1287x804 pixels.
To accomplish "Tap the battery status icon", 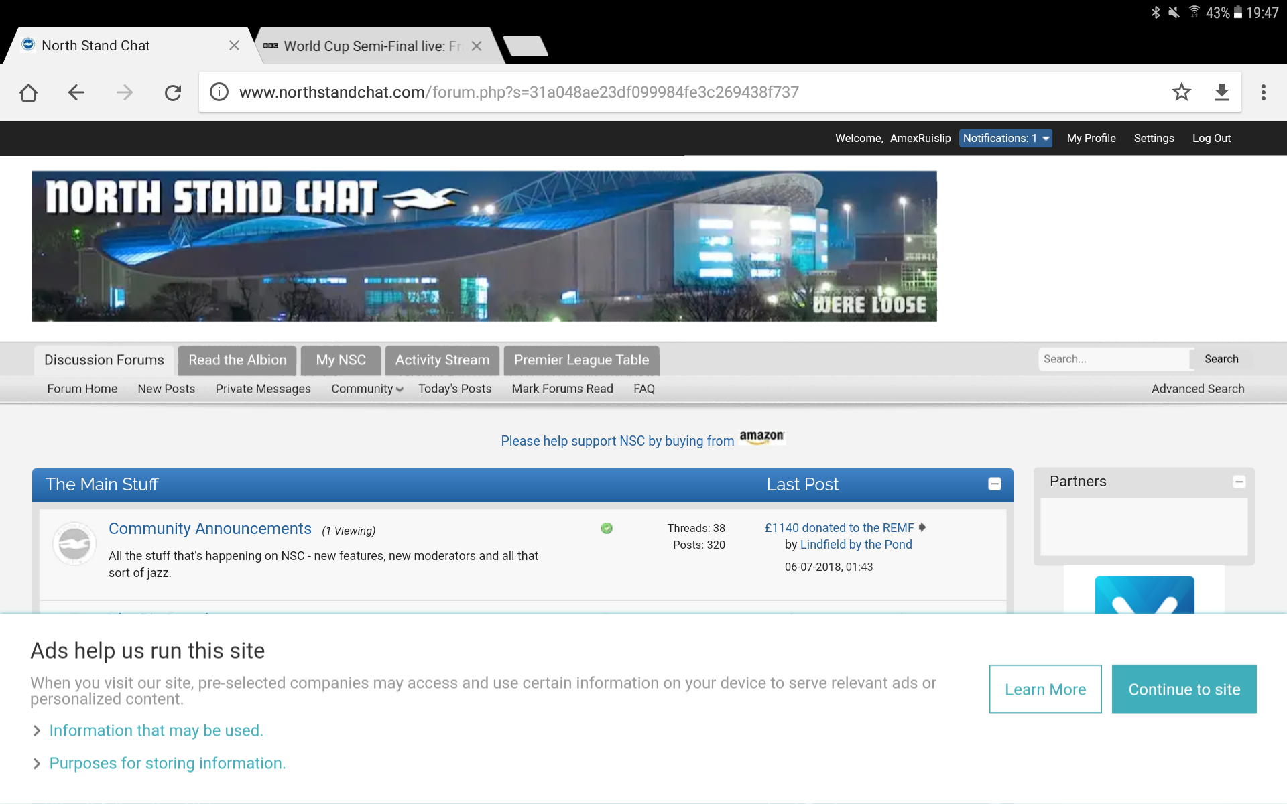I will (x=1238, y=13).
